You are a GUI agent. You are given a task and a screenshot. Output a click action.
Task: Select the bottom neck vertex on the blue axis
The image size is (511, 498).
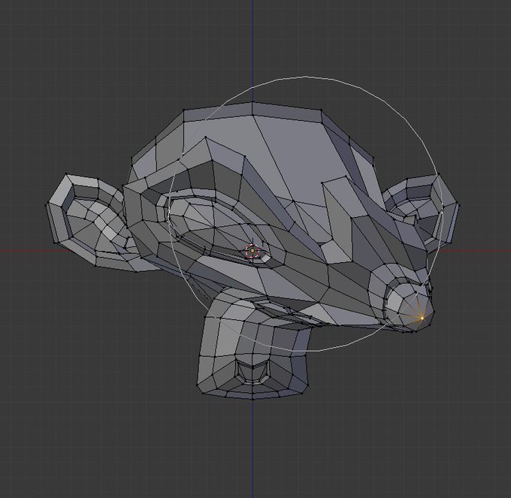pyautogui.click(x=252, y=399)
